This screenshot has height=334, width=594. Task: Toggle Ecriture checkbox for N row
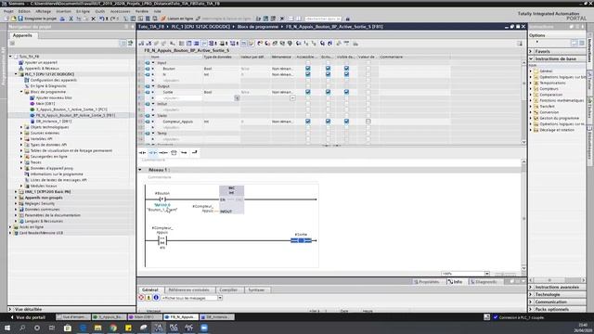click(328, 74)
